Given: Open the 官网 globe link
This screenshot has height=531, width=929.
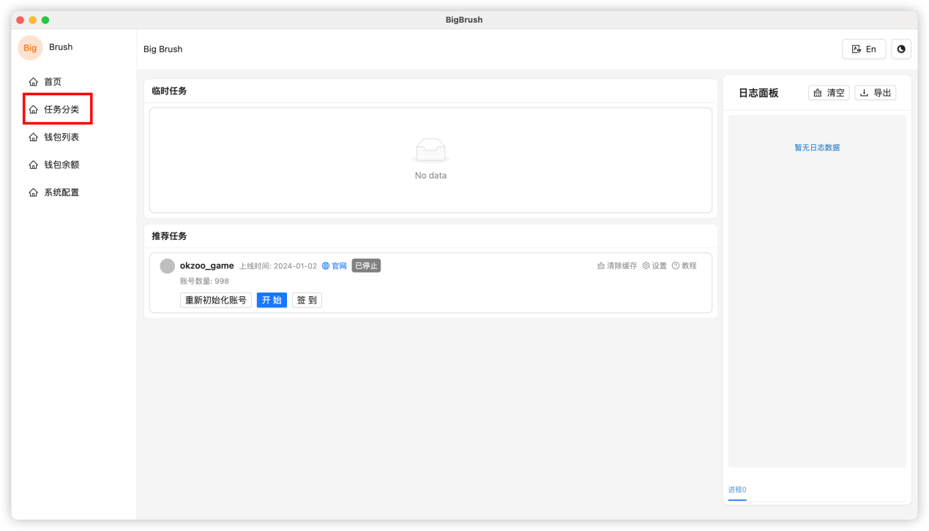Looking at the screenshot, I should 334,266.
